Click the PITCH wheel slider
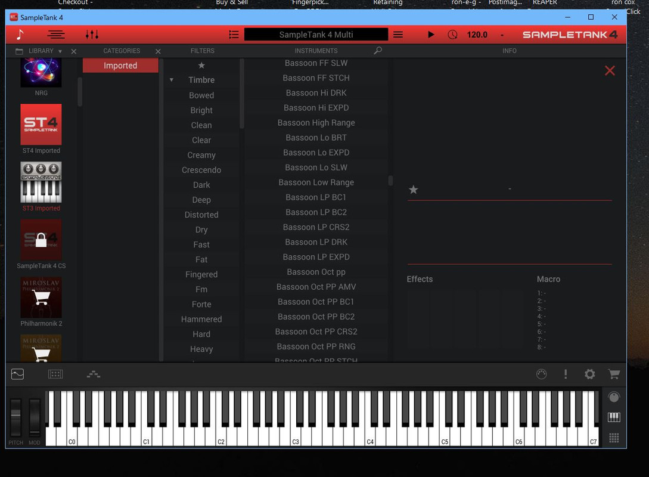Viewport: 649px width, 477px height. click(15, 417)
